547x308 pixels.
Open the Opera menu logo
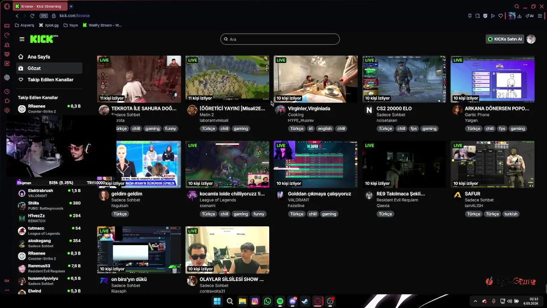tap(7, 6)
